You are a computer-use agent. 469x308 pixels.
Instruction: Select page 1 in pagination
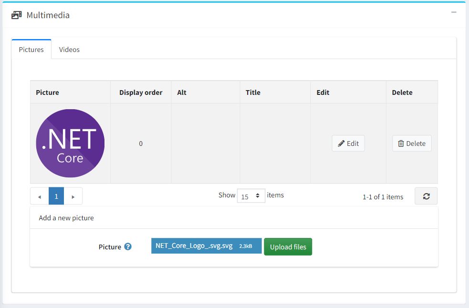pyautogui.click(x=56, y=196)
